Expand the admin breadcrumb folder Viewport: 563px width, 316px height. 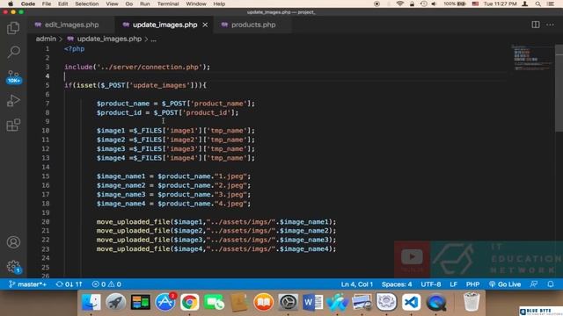click(x=46, y=39)
